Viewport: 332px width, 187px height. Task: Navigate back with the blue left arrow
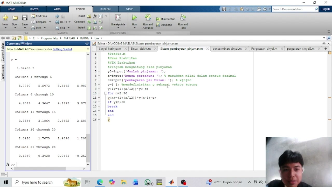click(57, 16)
